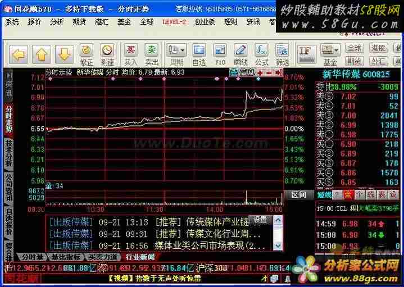Open the 期货 menu in menu bar
The width and height of the screenshot is (404, 287).
pos(79,22)
